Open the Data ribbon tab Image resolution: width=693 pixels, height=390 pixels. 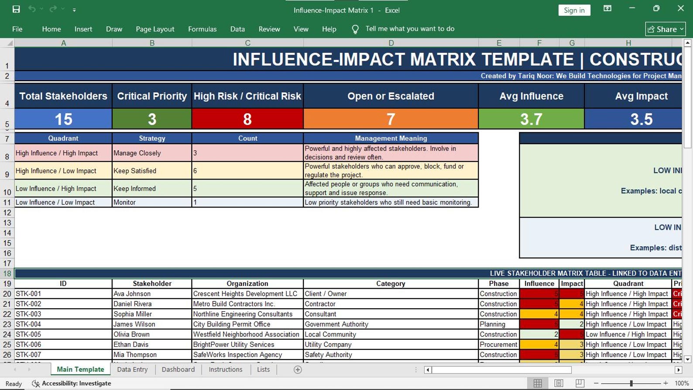[x=237, y=29]
